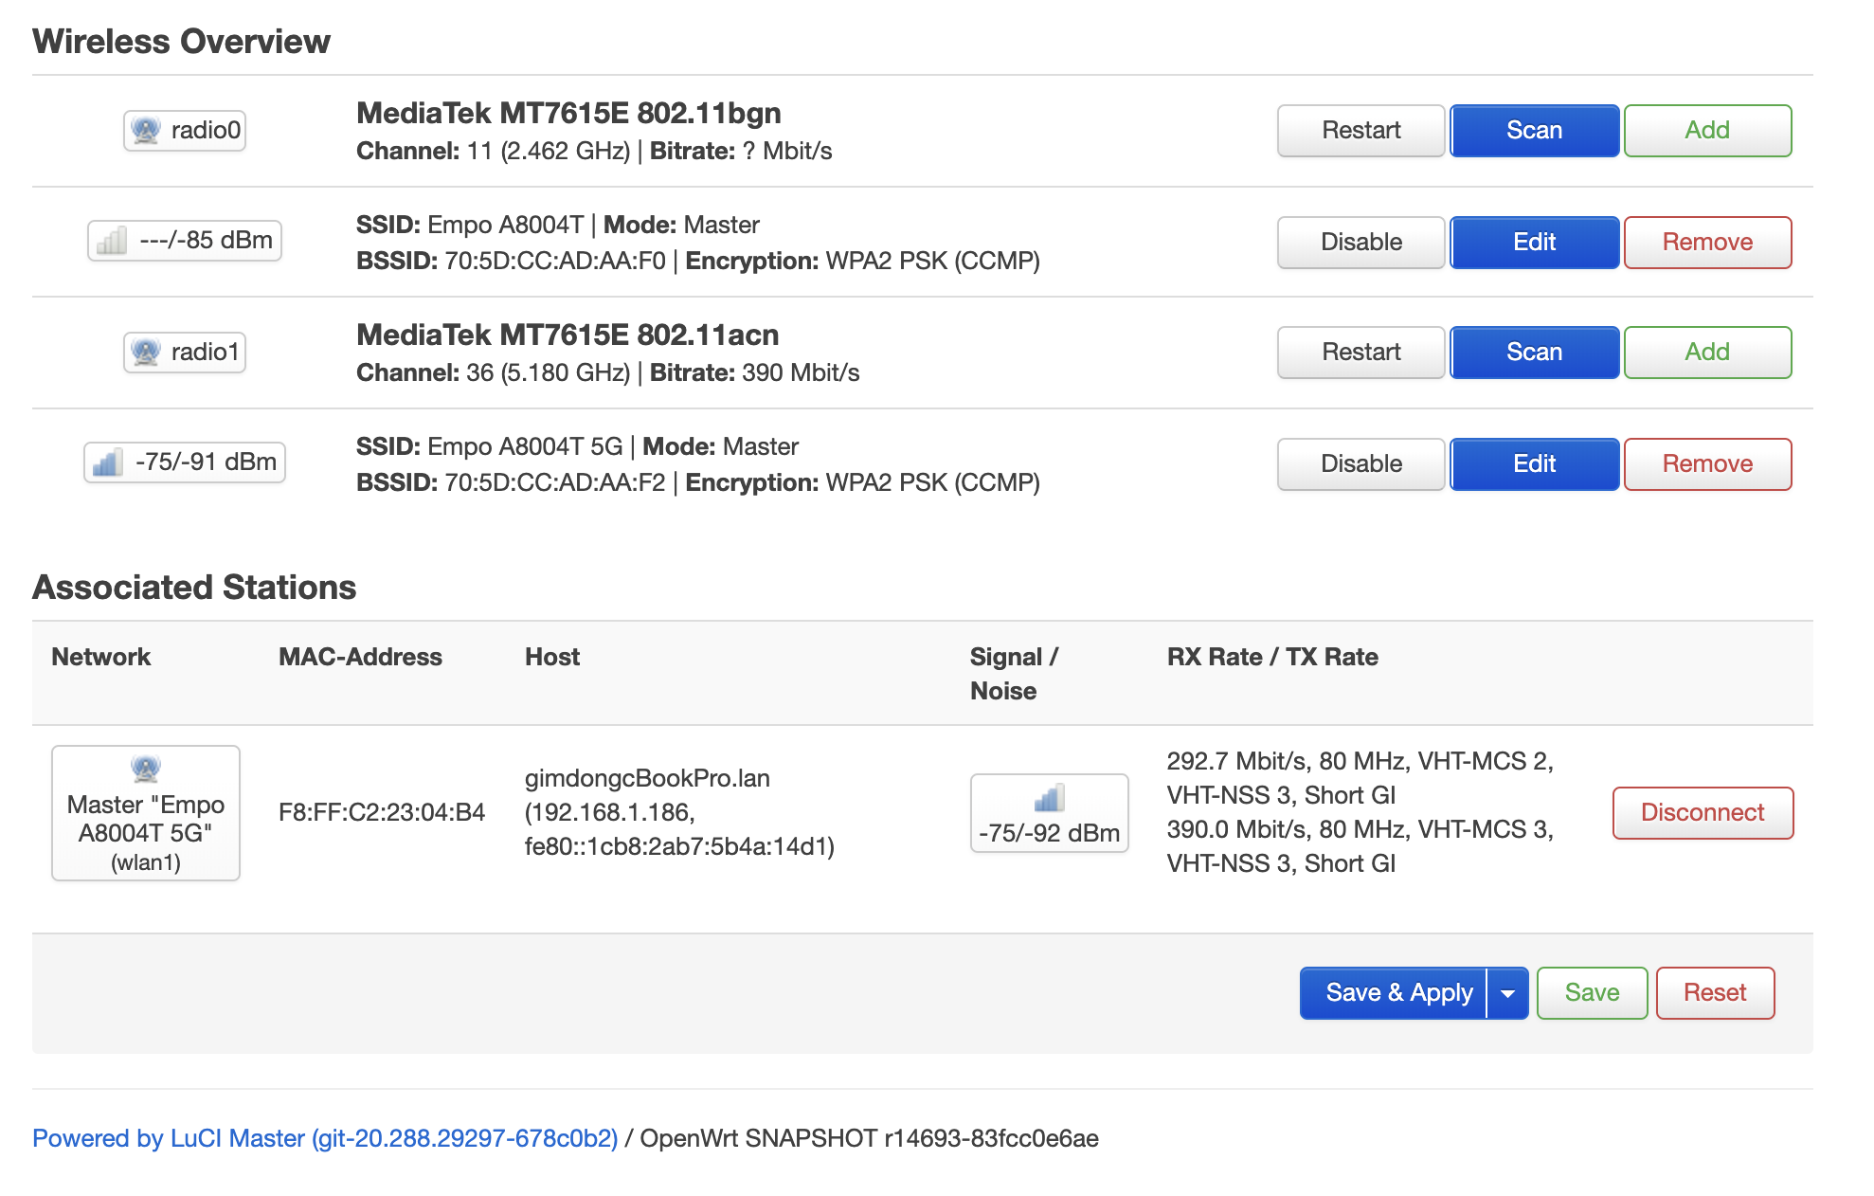Add a network on radio0
Screen dimensions: 1874x1196
point(1706,130)
